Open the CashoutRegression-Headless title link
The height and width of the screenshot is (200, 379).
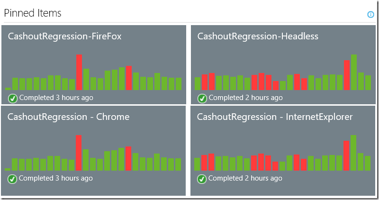[x=258, y=36]
